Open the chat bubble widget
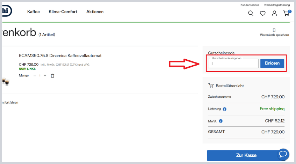This screenshot has width=296, height=164. pos(283,154)
